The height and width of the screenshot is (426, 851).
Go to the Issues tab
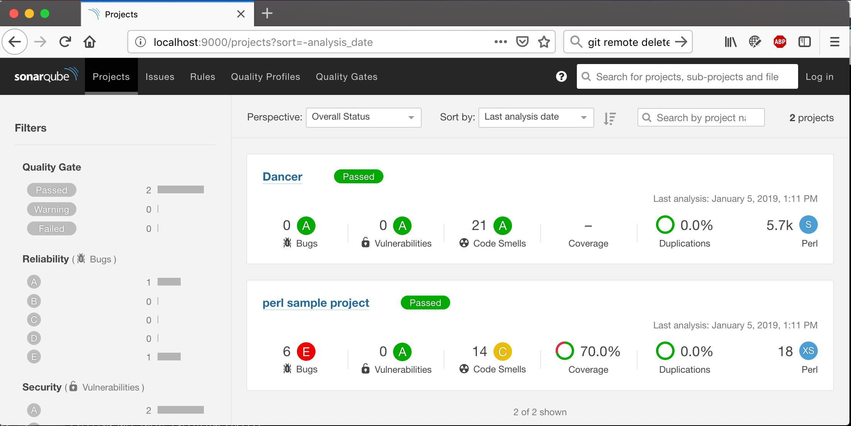pyautogui.click(x=160, y=77)
